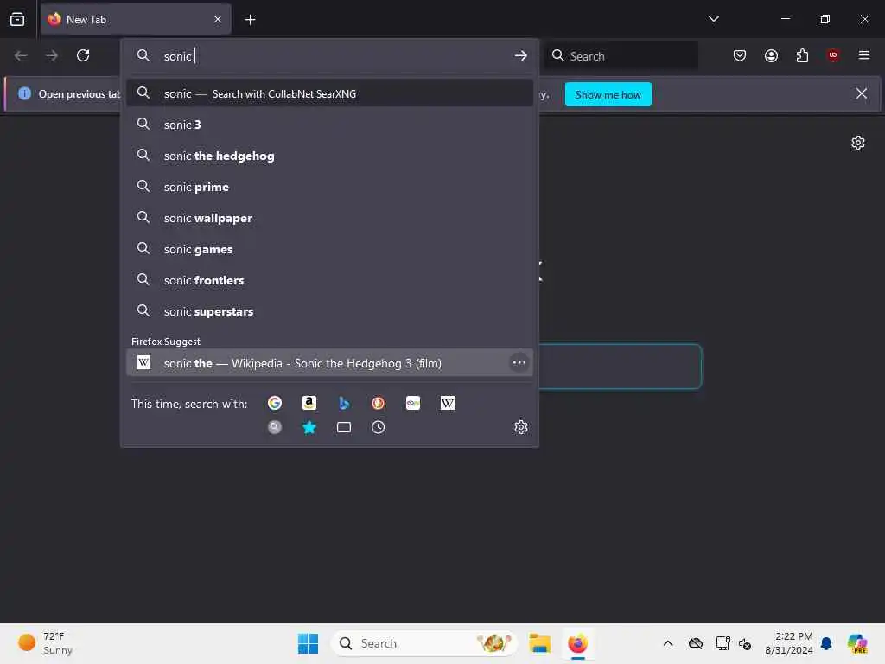
Task: Select the 'sonic superstars' suggestion
Action: 329,311
